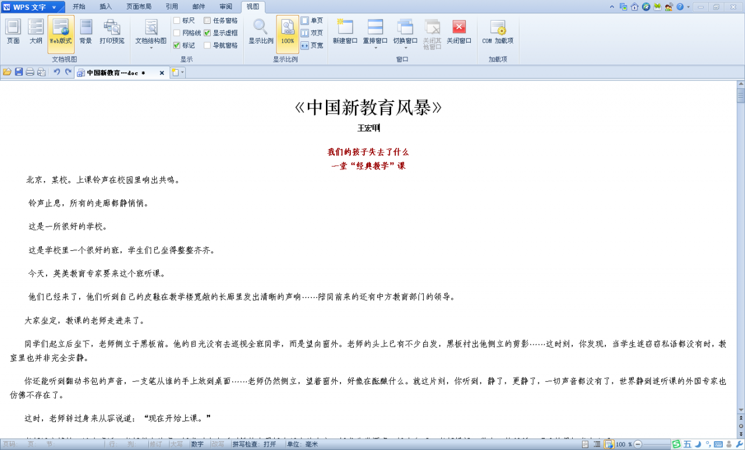
Task: Undo the last action with the arrow icon
Action: point(57,72)
